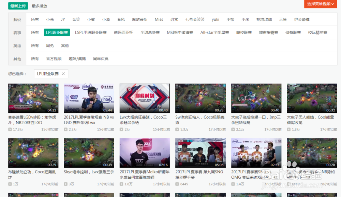The height and width of the screenshot is (197, 341).
Task: Click play count icon beside 17.3万
Action: pyautogui.click(x=10, y=129)
